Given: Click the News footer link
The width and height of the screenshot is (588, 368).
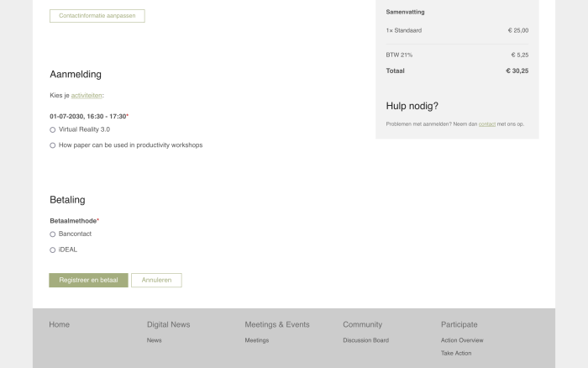Looking at the screenshot, I should coord(155,340).
